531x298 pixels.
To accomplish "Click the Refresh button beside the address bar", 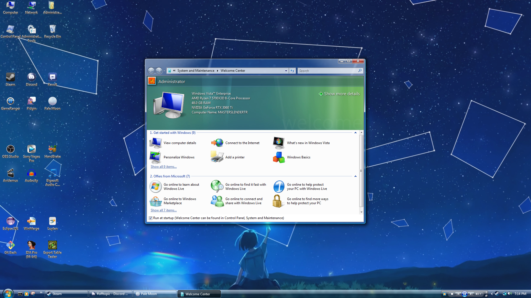I will [292, 71].
